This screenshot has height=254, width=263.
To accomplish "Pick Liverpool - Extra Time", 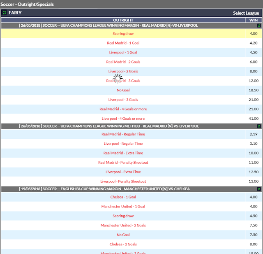I will point(123,172).
